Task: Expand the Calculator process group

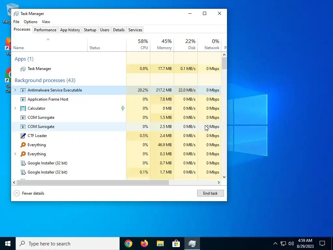Action: pos(15,108)
